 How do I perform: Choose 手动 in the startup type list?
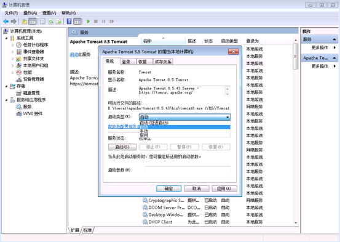[184, 131]
